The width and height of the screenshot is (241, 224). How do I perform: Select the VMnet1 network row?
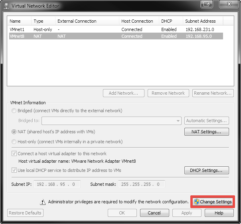(116, 29)
